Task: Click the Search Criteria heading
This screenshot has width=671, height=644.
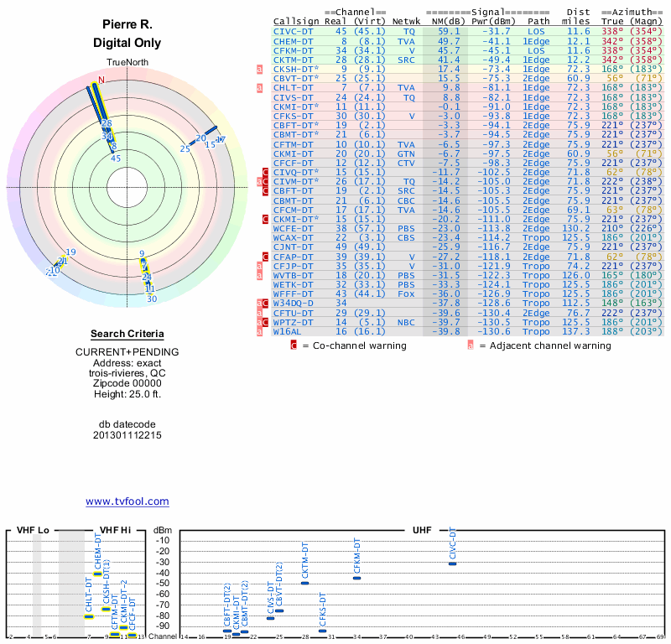Action: 127,334
